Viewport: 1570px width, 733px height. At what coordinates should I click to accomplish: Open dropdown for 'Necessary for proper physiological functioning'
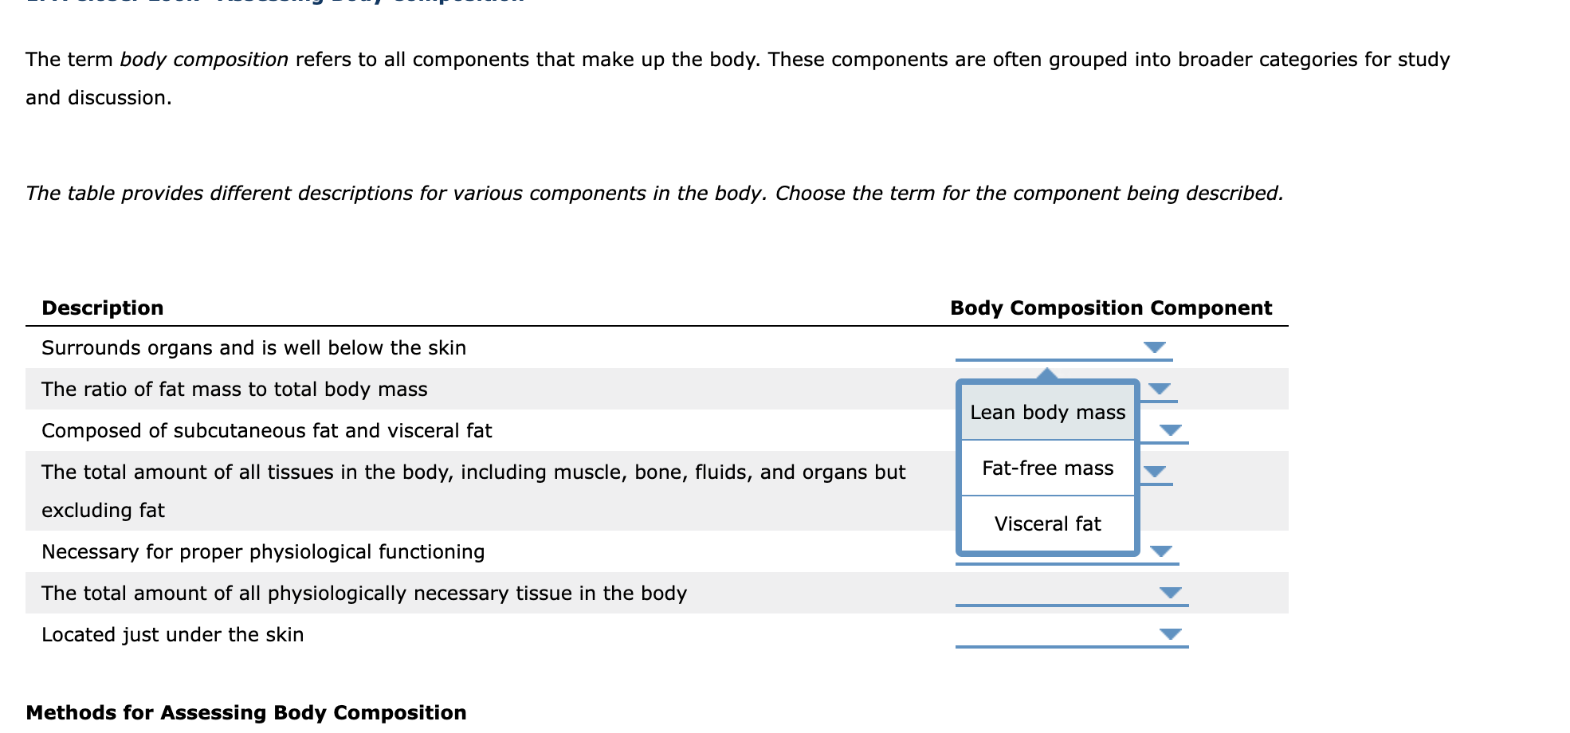pos(1163,551)
